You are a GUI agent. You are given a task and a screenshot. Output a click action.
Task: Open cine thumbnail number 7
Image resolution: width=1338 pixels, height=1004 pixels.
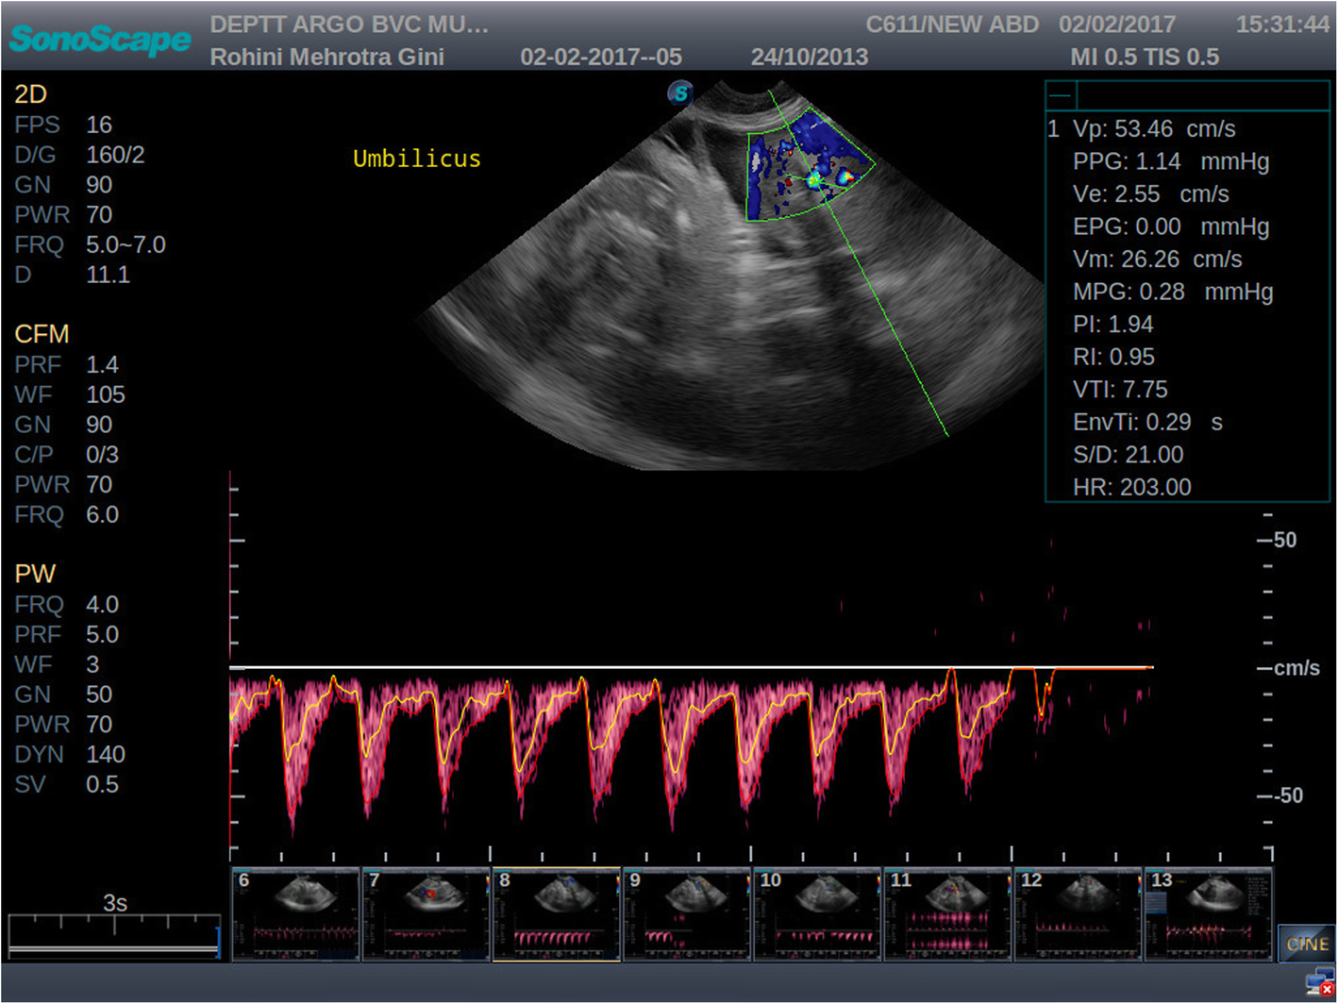tap(426, 914)
